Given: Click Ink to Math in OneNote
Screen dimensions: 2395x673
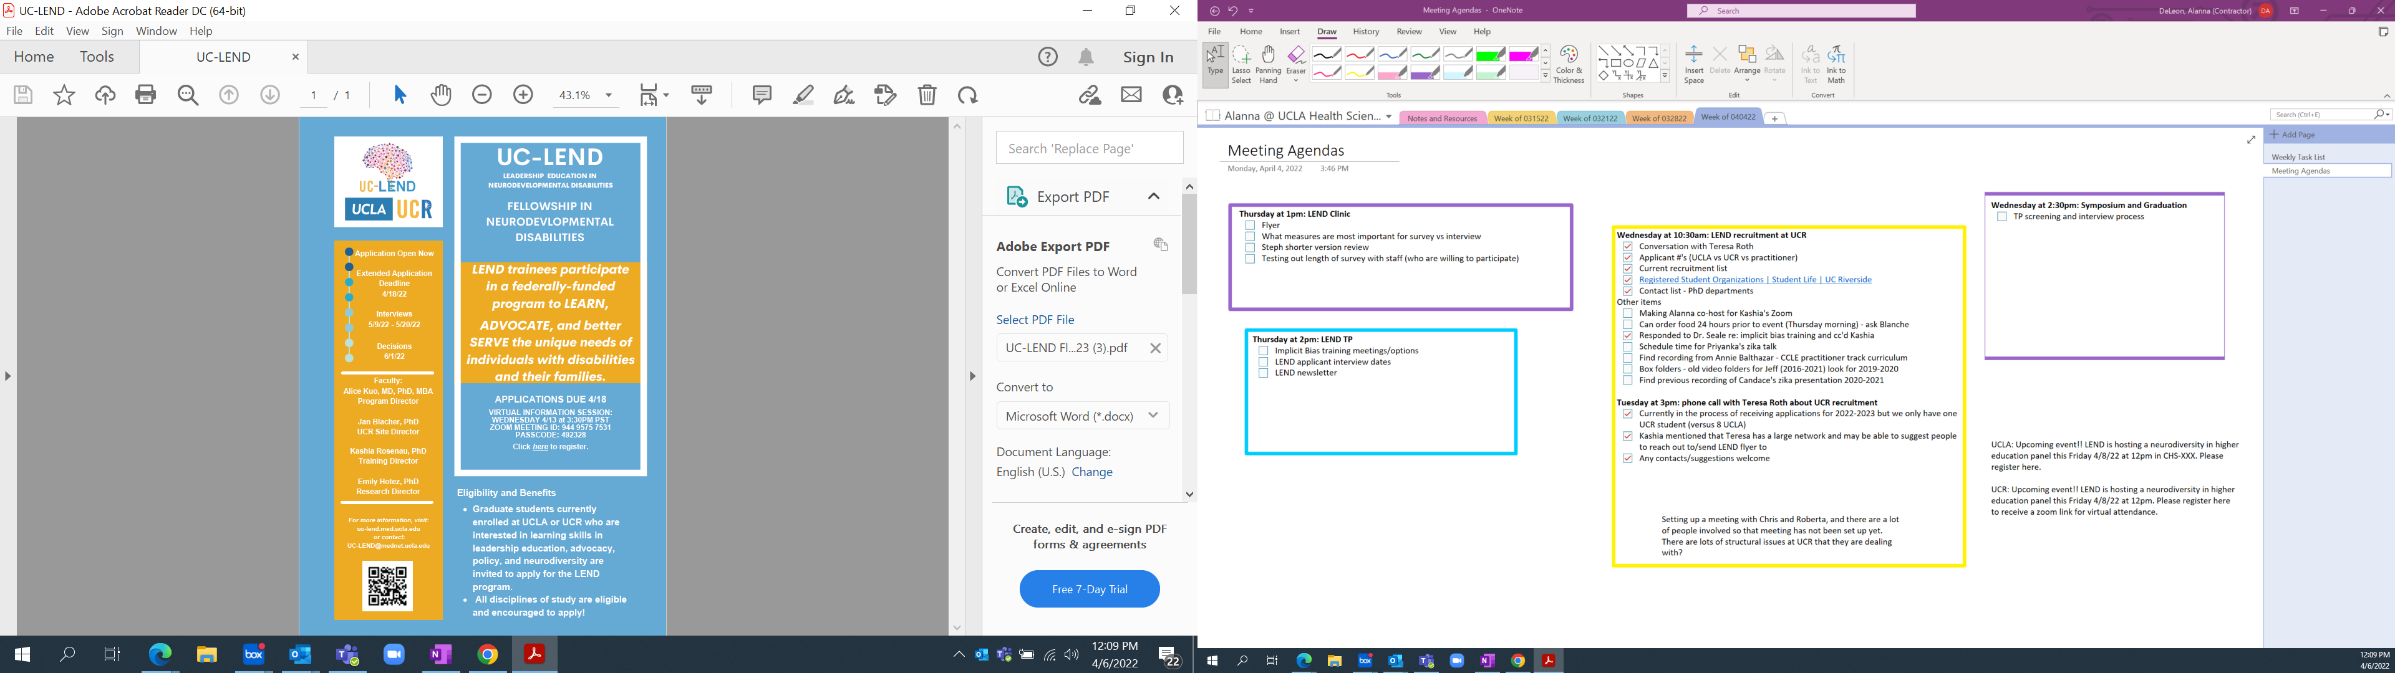Looking at the screenshot, I should 1836,64.
